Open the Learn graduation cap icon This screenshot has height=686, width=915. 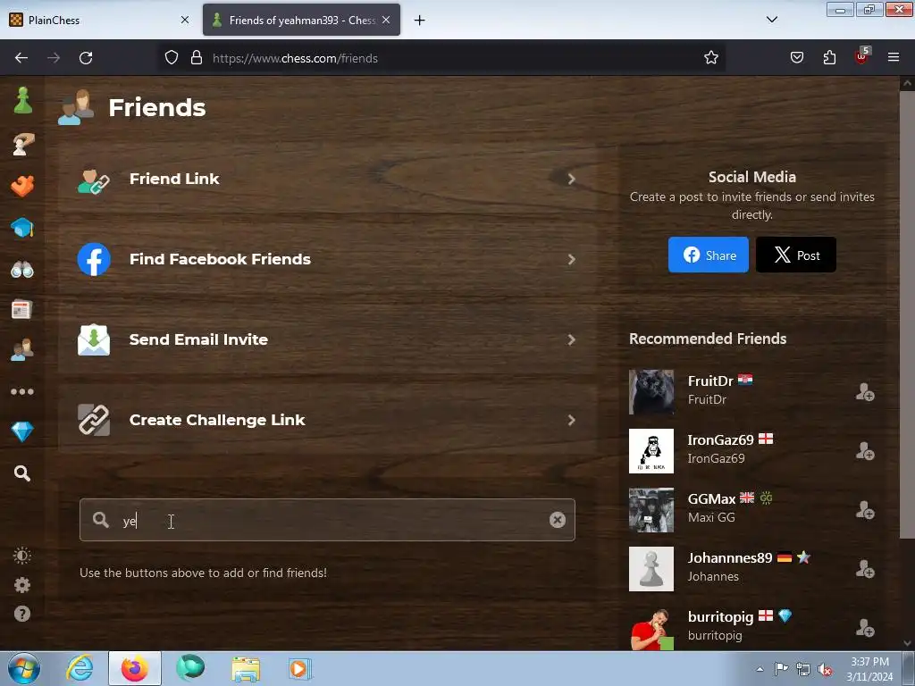22,228
